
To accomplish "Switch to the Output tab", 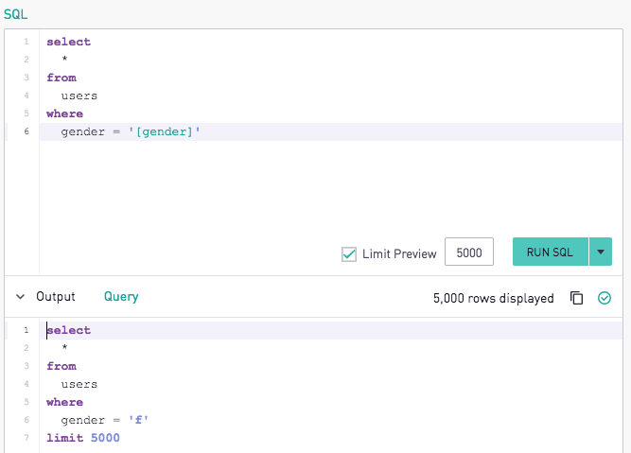I will pyautogui.click(x=56, y=297).
